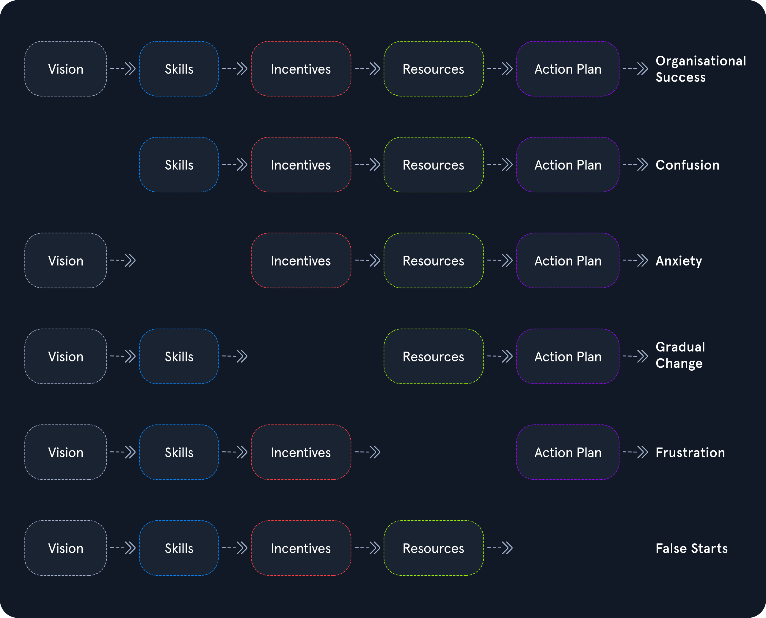The width and height of the screenshot is (766, 618).
Task: Click the arrow pointing to Anxiety
Action: [x=635, y=260]
